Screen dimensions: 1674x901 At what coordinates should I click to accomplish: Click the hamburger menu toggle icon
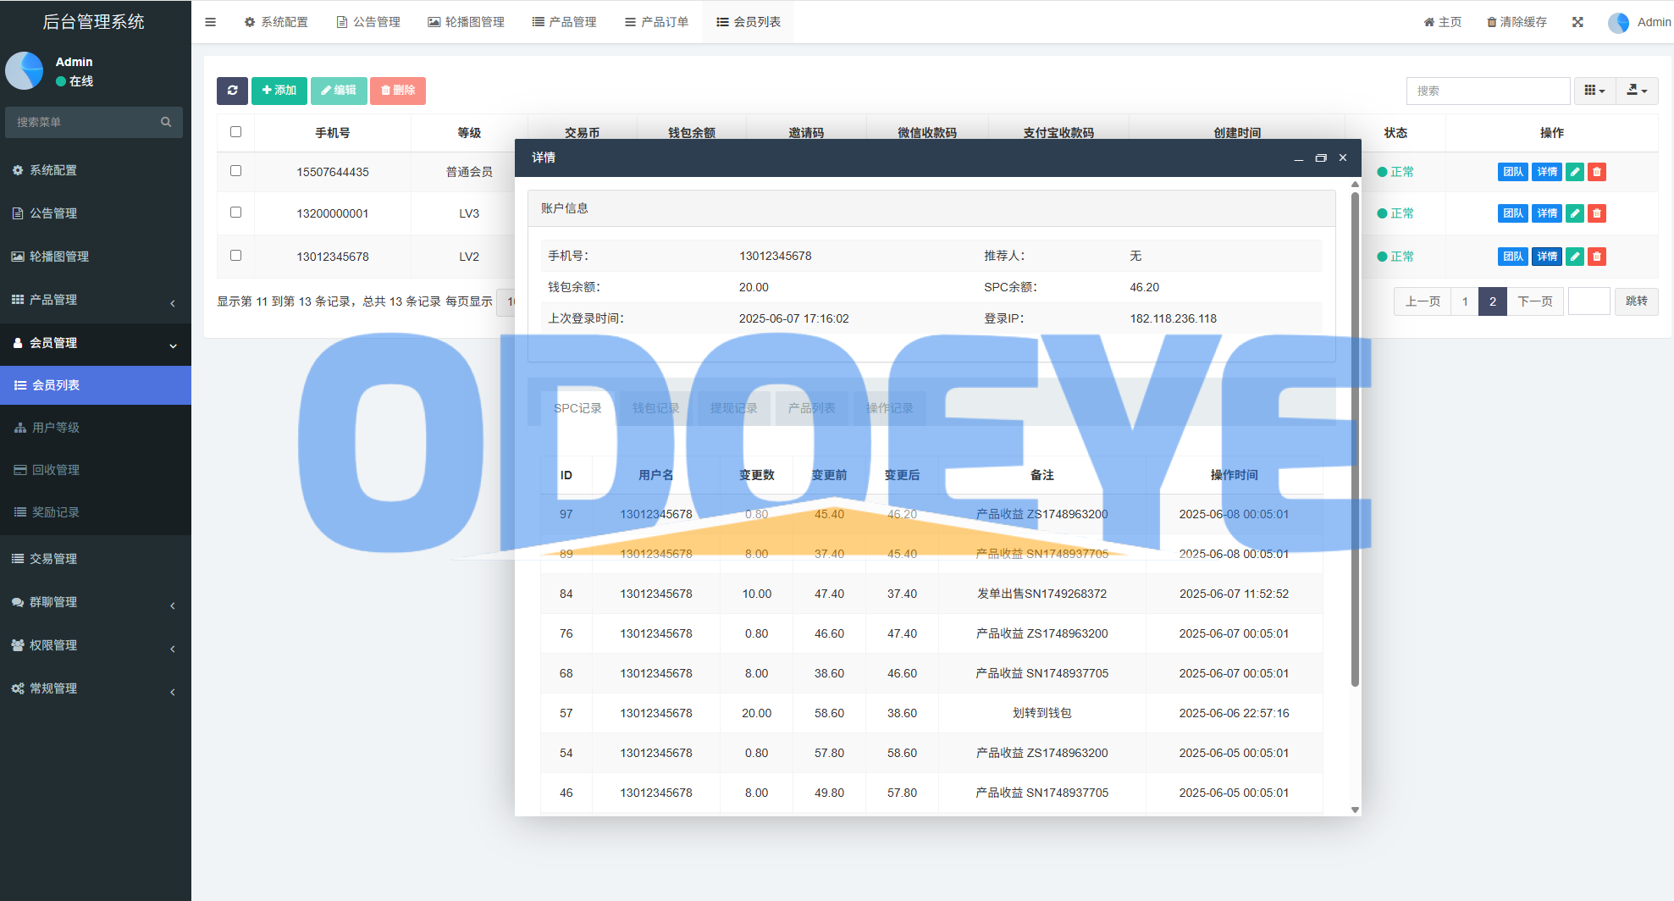(211, 22)
